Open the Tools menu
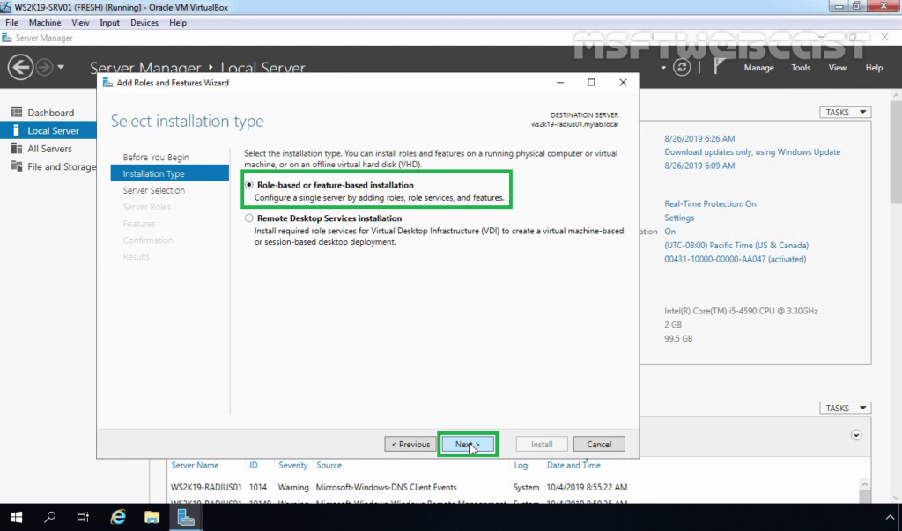Screen dimensions: 902x531 pyautogui.click(x=800, y=68)
